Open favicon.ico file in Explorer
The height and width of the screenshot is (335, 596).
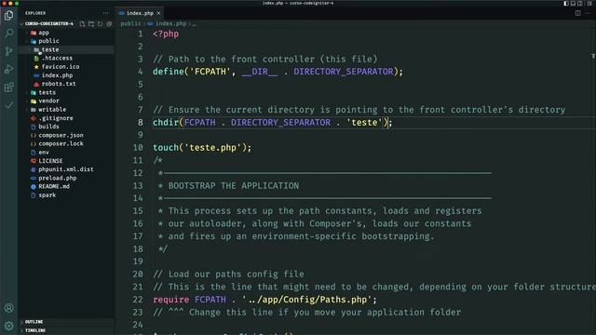[x=60, y=67]
